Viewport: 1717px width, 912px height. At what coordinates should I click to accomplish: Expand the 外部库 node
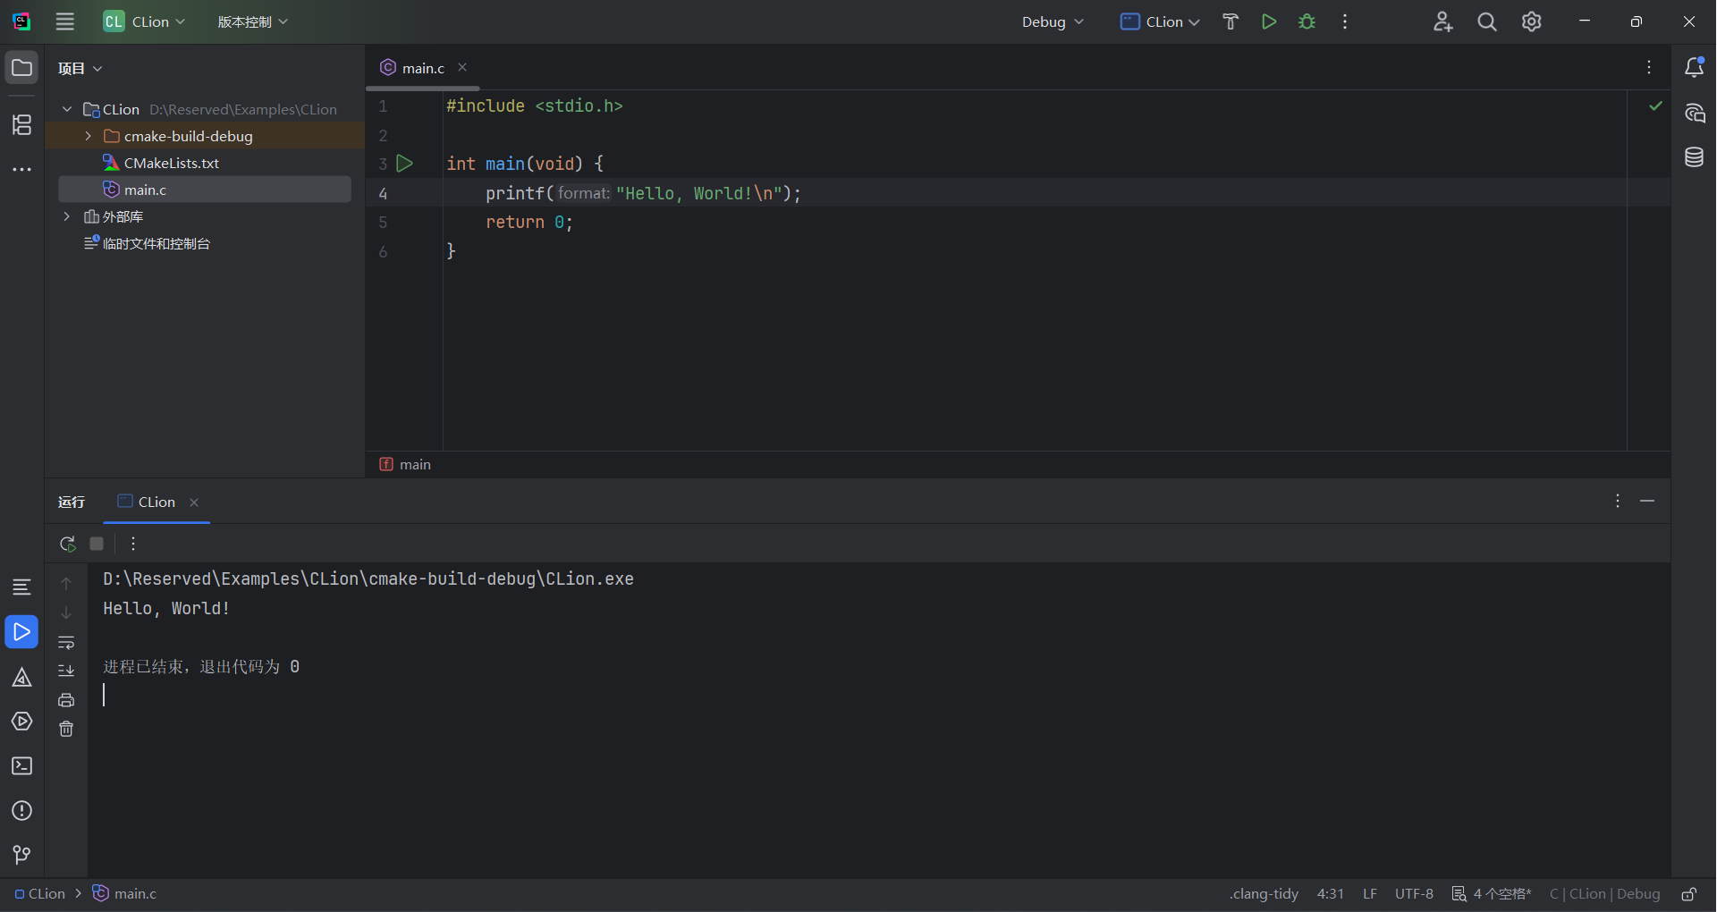(x=67, y=216)
